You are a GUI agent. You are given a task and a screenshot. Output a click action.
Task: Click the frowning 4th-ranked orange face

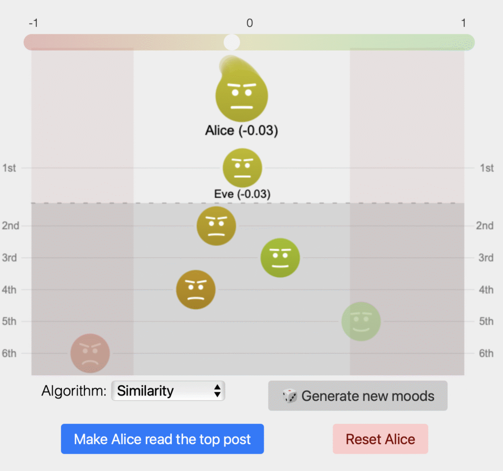pos(196,289)
